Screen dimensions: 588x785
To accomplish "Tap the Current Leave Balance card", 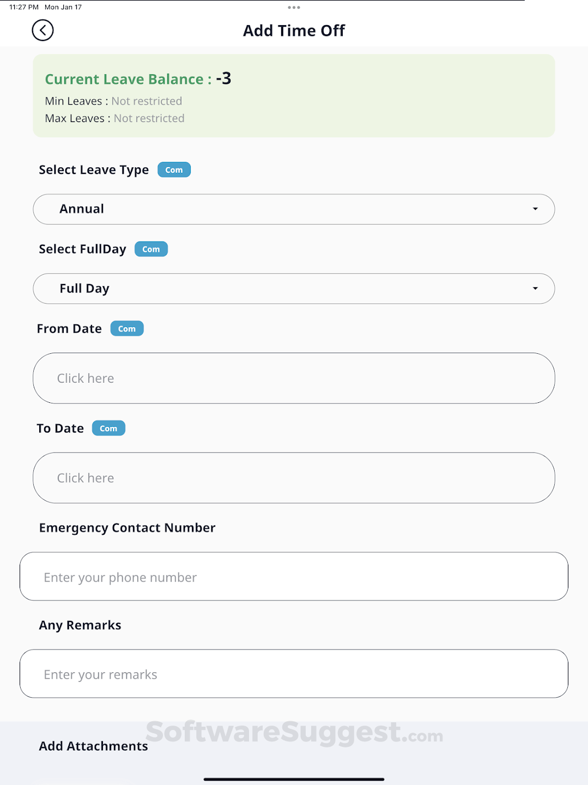I will click(294, 96).
